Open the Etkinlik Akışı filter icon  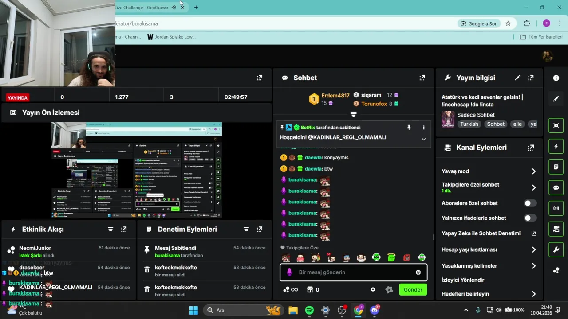point(110,229)
